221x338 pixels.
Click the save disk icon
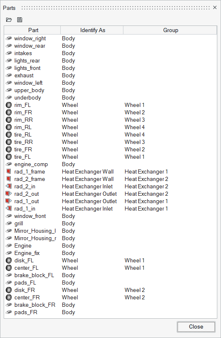click(20, 20)
